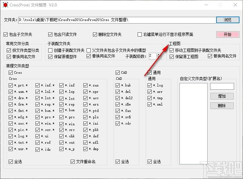Select the custom file types list box
Screen dimensions: 243x179
[x=194, y=124]
